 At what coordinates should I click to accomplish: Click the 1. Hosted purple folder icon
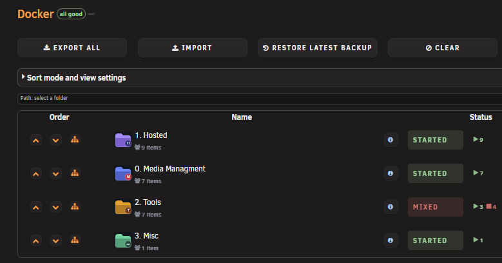[x=123, y=140]
